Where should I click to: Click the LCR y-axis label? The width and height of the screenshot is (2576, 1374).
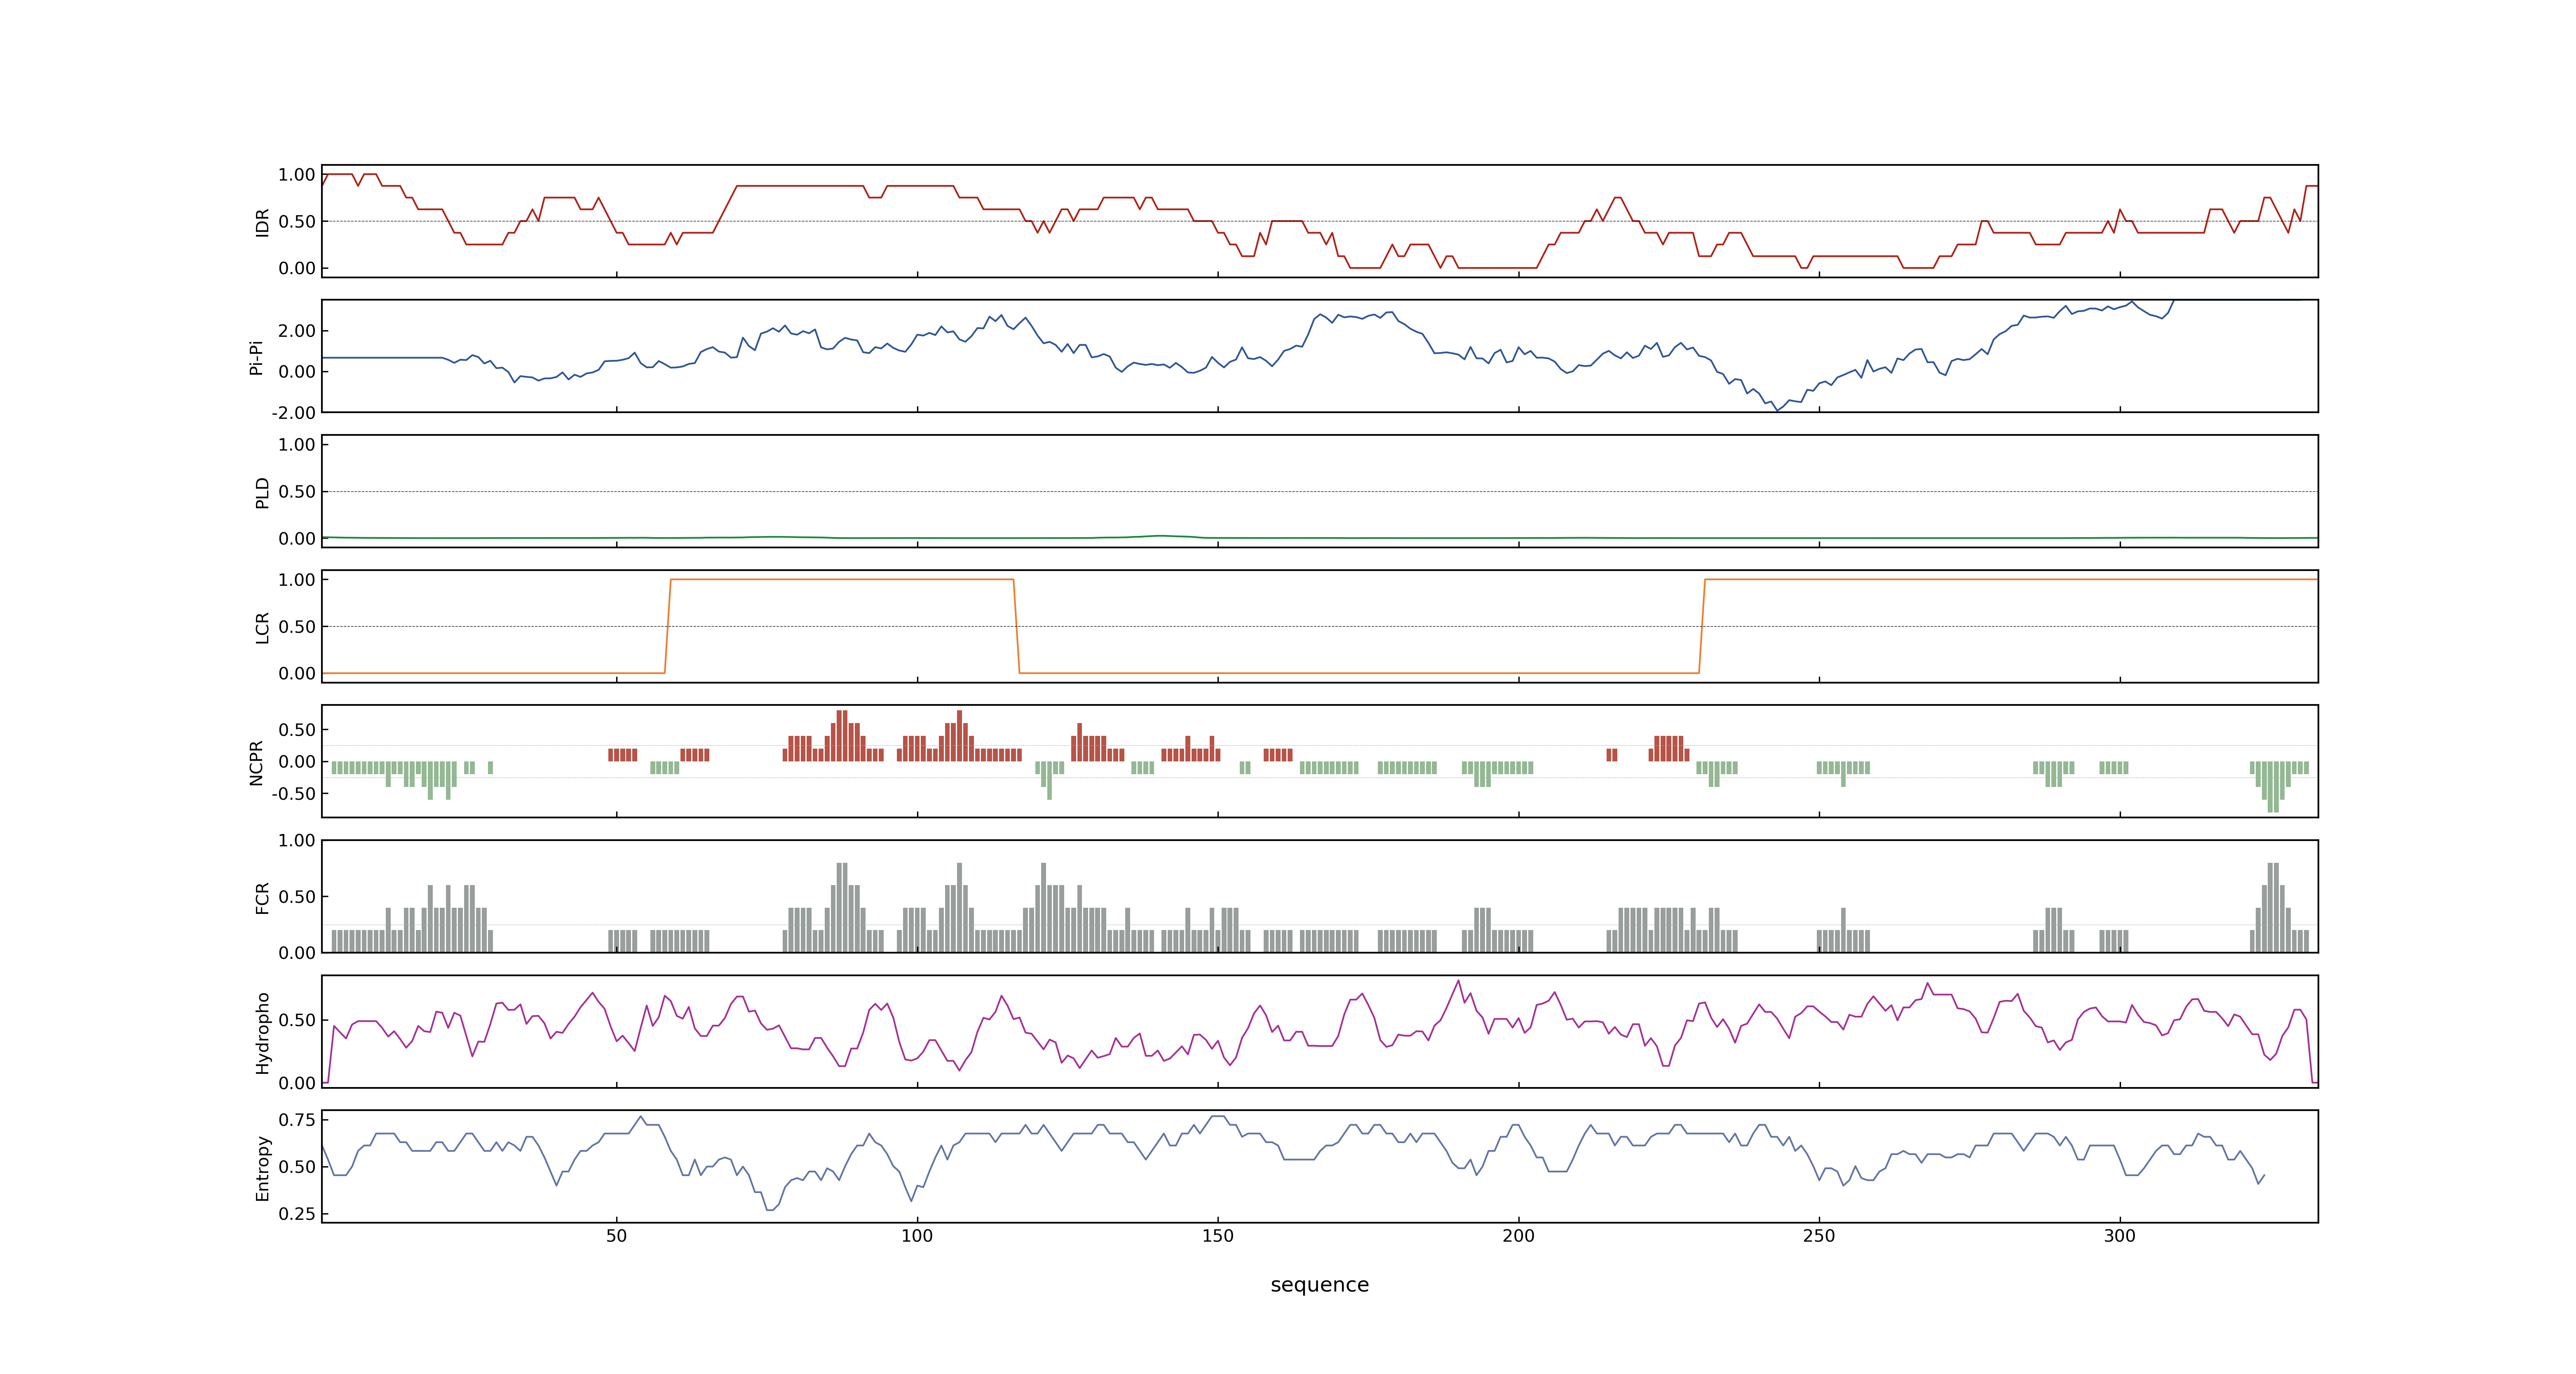[263, 627]
